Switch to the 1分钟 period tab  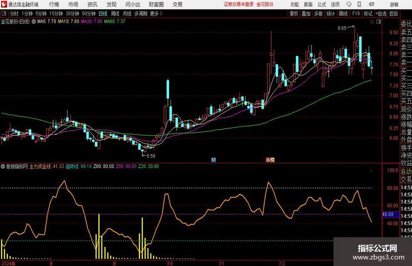click(x=27, y=14)
